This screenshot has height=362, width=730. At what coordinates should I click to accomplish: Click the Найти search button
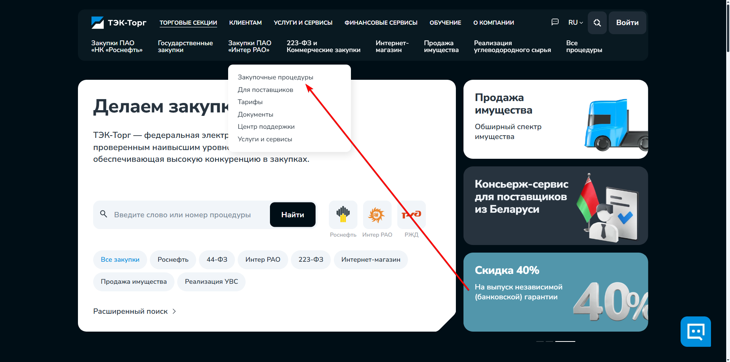[293, 215]
